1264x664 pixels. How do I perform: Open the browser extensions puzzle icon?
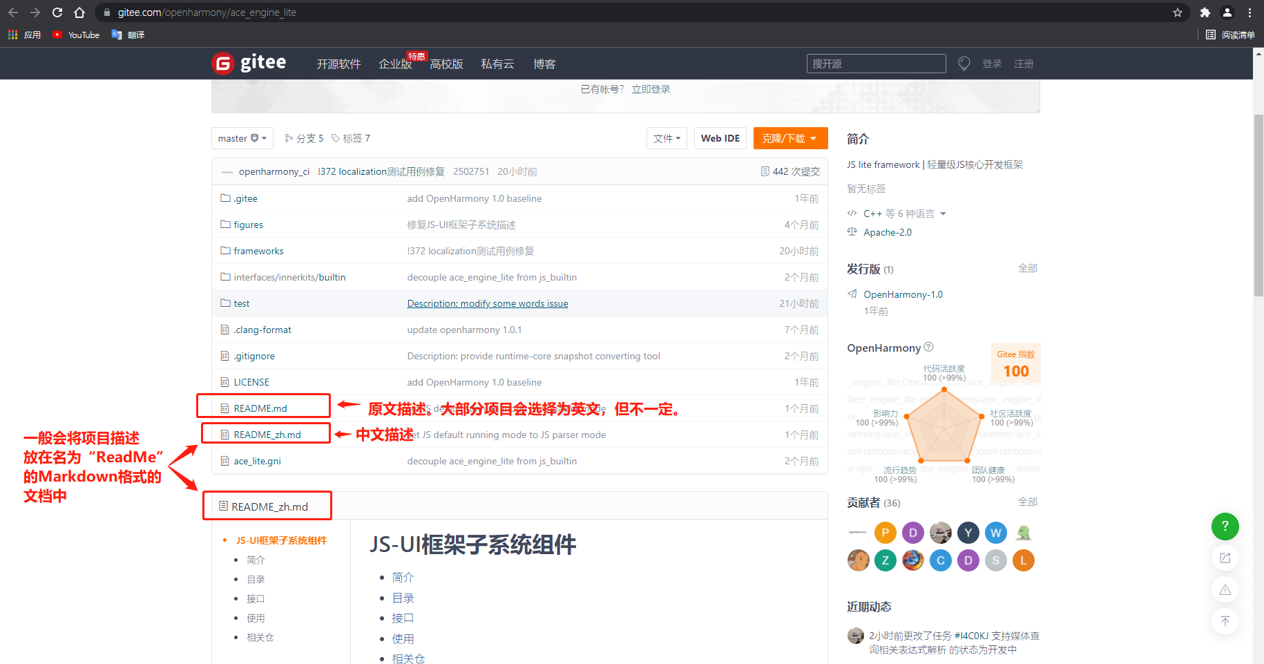click(x=1205, y=12)
